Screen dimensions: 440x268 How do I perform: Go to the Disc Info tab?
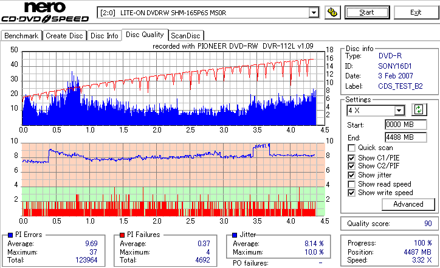(104, 36)
